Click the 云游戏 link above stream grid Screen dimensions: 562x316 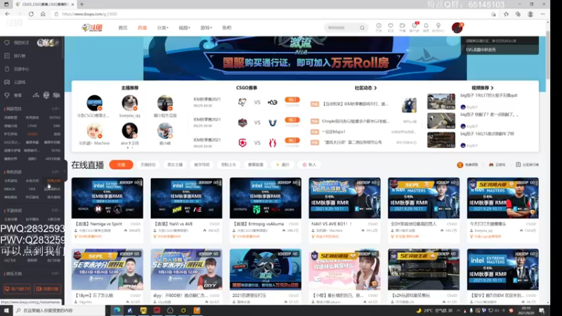tap(497, 165)
